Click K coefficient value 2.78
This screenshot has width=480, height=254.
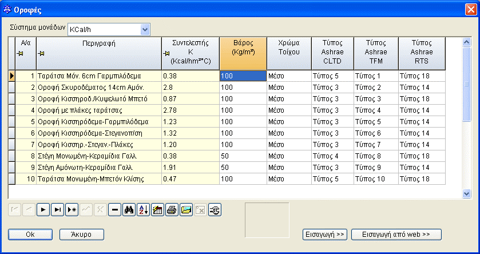(191, 110)
